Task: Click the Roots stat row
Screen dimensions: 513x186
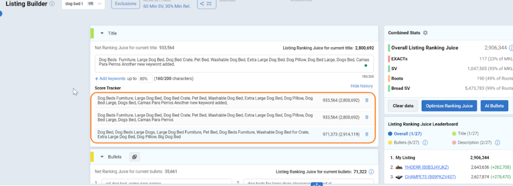Action: click(450, 79)
